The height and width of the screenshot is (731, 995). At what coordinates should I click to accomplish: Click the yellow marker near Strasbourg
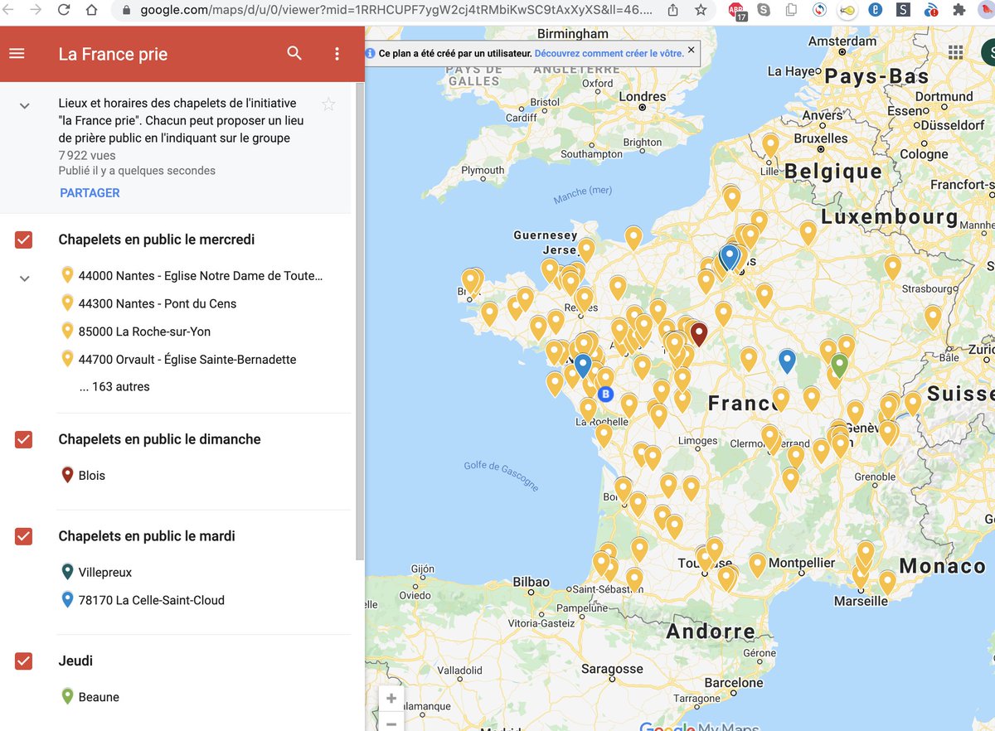click(892, 267)
